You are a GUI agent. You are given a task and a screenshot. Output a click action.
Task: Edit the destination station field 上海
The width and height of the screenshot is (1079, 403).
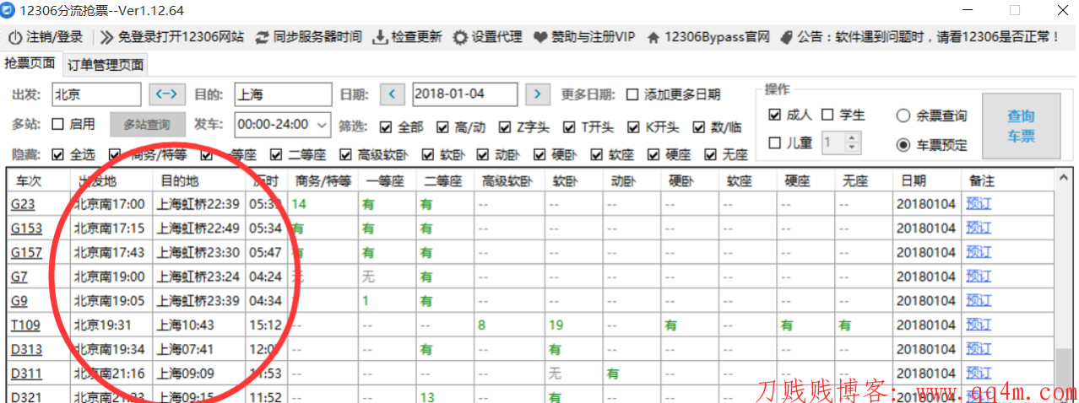click(283, 94)
